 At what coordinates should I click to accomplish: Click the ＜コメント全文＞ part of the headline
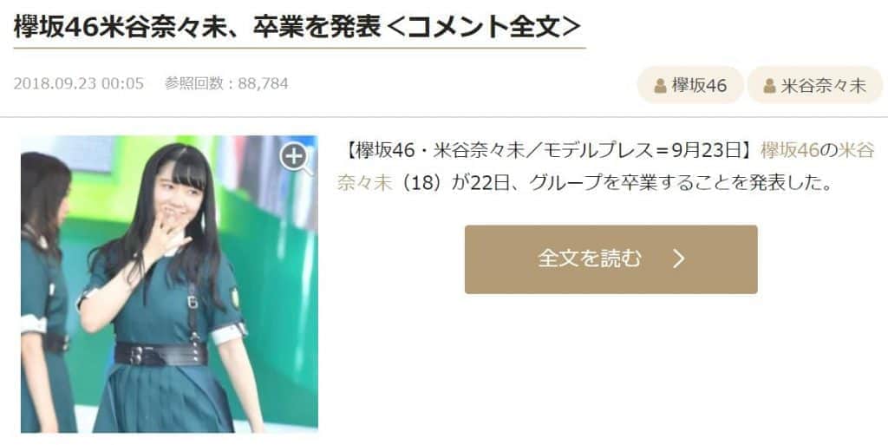click(486, 26)
